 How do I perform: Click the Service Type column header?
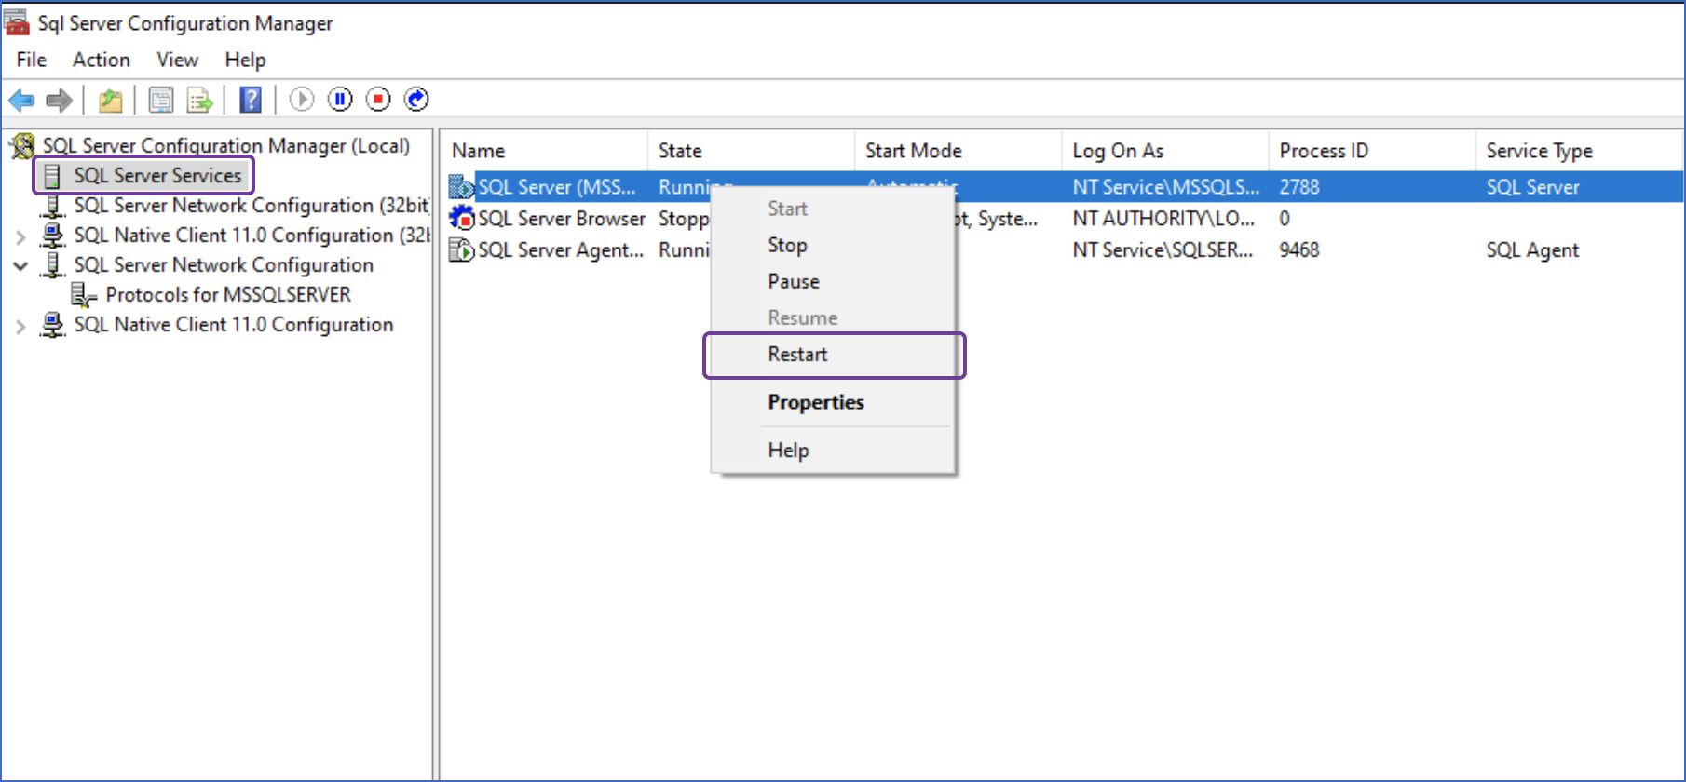point(1578,151)
